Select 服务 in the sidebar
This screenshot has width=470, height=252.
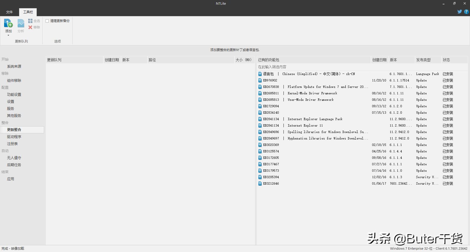click(x=11, y=109)
